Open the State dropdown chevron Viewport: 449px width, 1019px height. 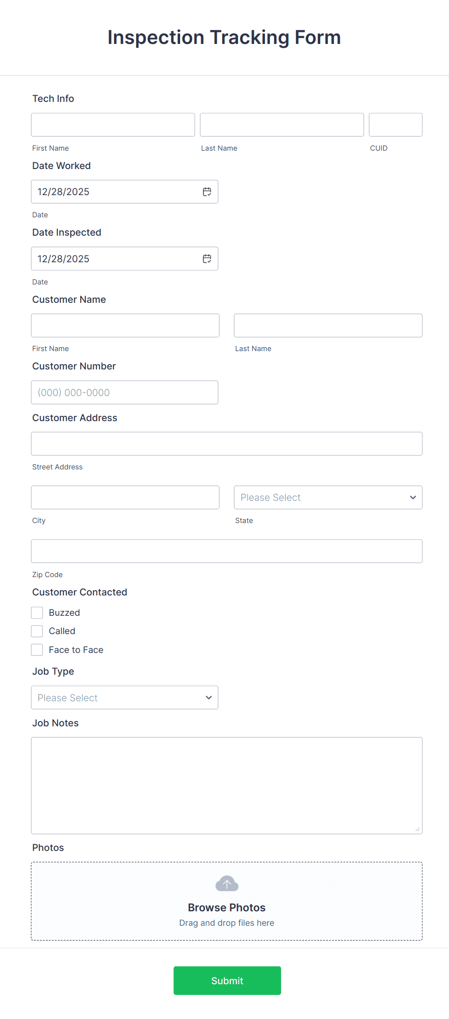413,497
